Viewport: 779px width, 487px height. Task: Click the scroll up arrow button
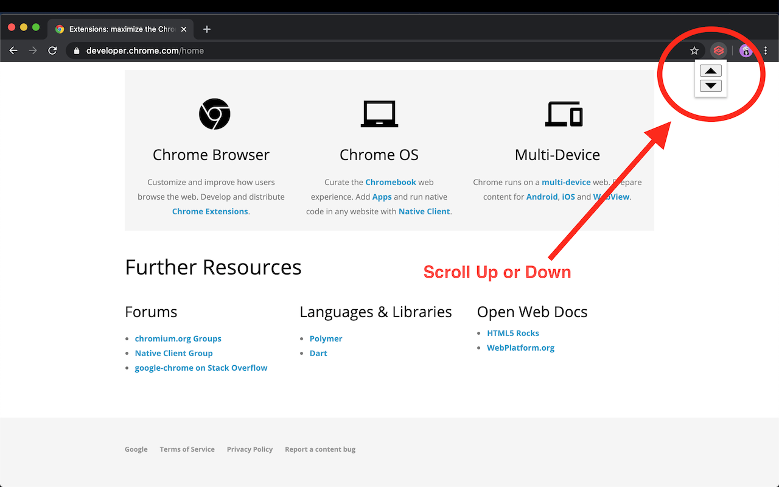(x=711, y=71)
